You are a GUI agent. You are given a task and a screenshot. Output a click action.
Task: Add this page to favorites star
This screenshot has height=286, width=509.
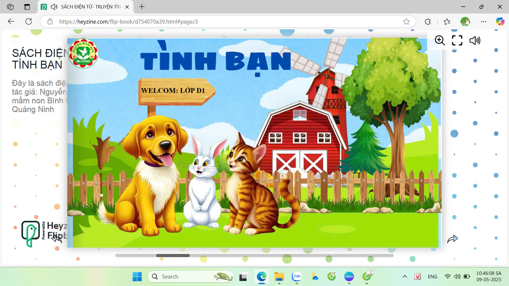coord(406,22)
